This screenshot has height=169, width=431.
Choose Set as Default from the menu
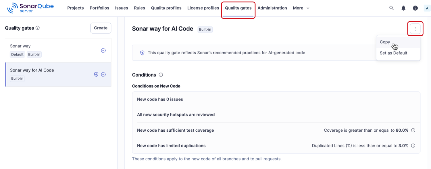coord(394,53)
